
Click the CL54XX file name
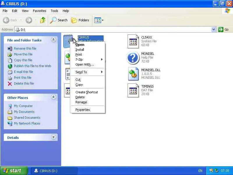click(147, 37)
